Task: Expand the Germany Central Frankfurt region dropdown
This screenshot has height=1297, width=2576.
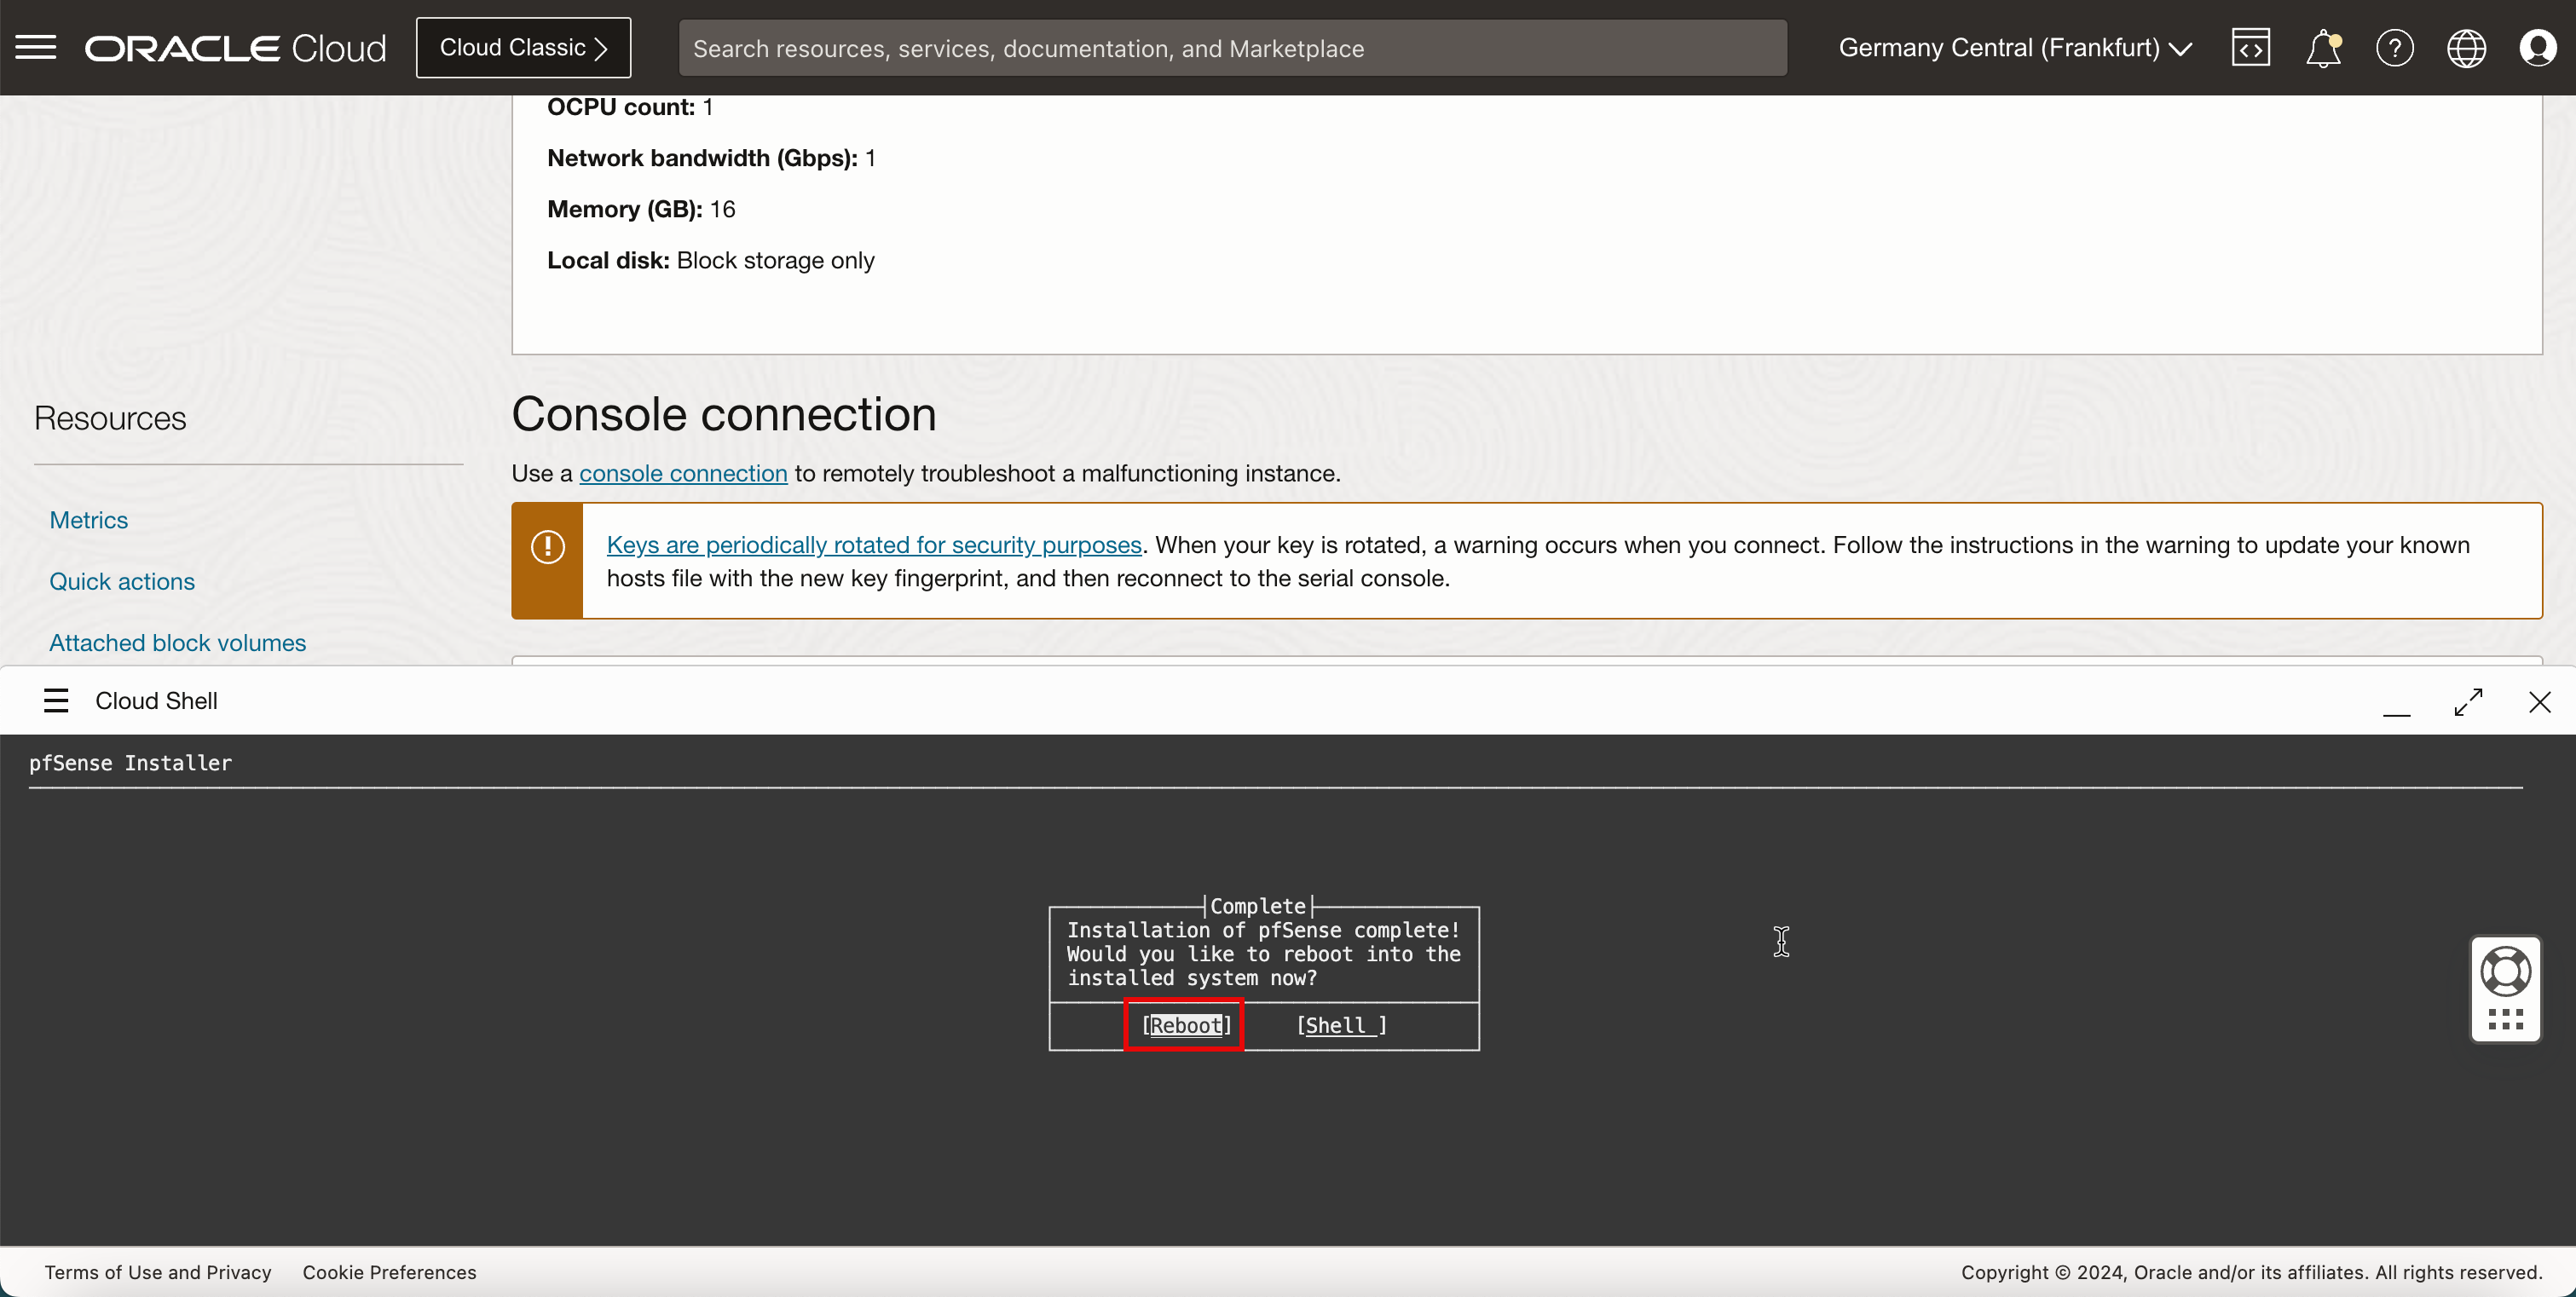Action: pos(2012,48)
